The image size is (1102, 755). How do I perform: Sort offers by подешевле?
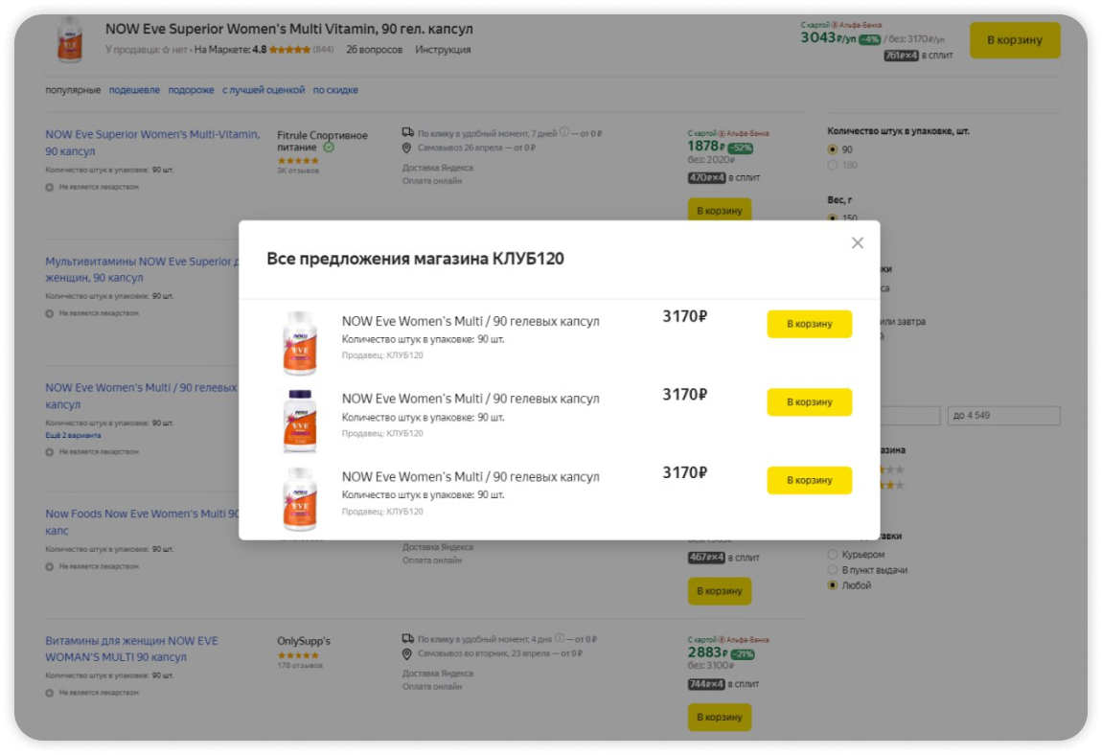(134, 90)
